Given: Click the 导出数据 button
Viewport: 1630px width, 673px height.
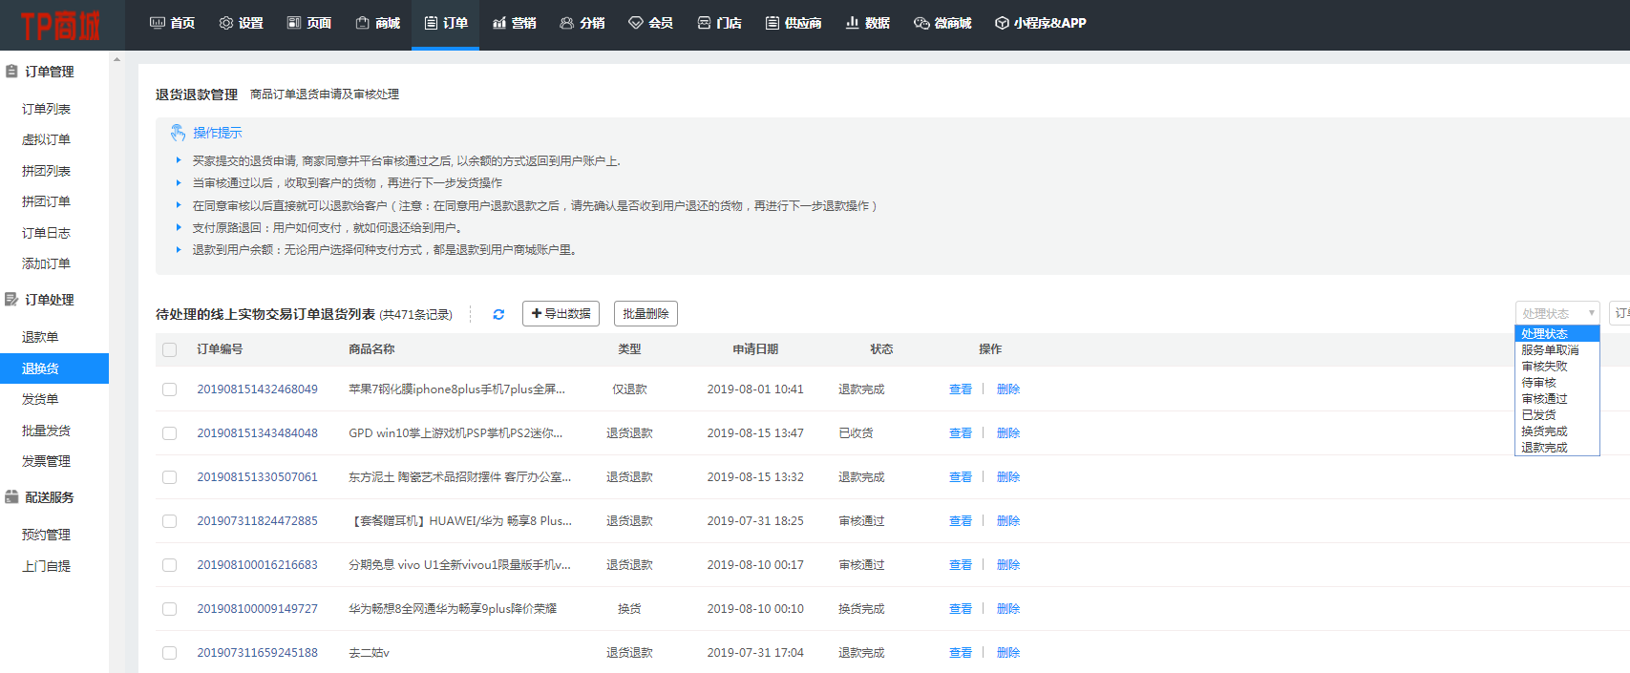Looking at the screenshot, I should pos(561,314).
